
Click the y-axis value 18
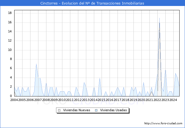tap(10, 13)
